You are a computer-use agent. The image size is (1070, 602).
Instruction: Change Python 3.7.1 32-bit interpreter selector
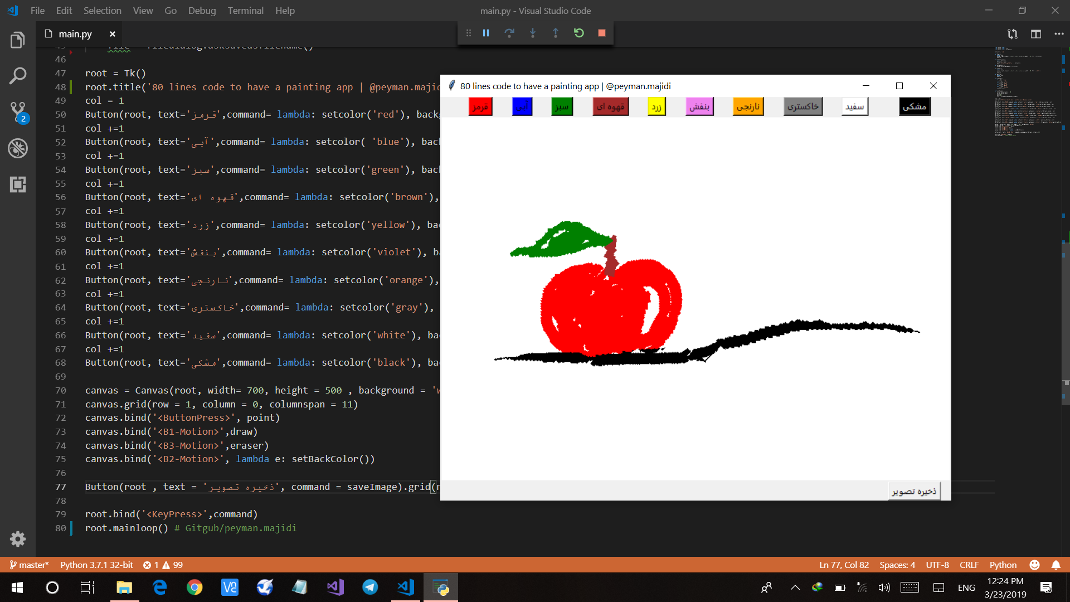(x=96, y=565)
